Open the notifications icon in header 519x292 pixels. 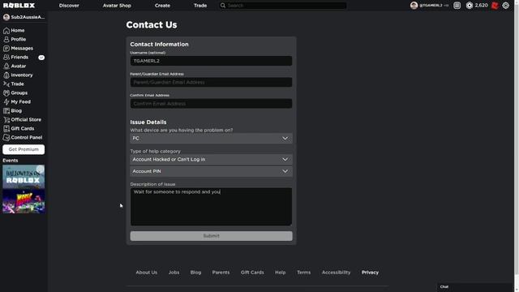(x=457, y=6)
